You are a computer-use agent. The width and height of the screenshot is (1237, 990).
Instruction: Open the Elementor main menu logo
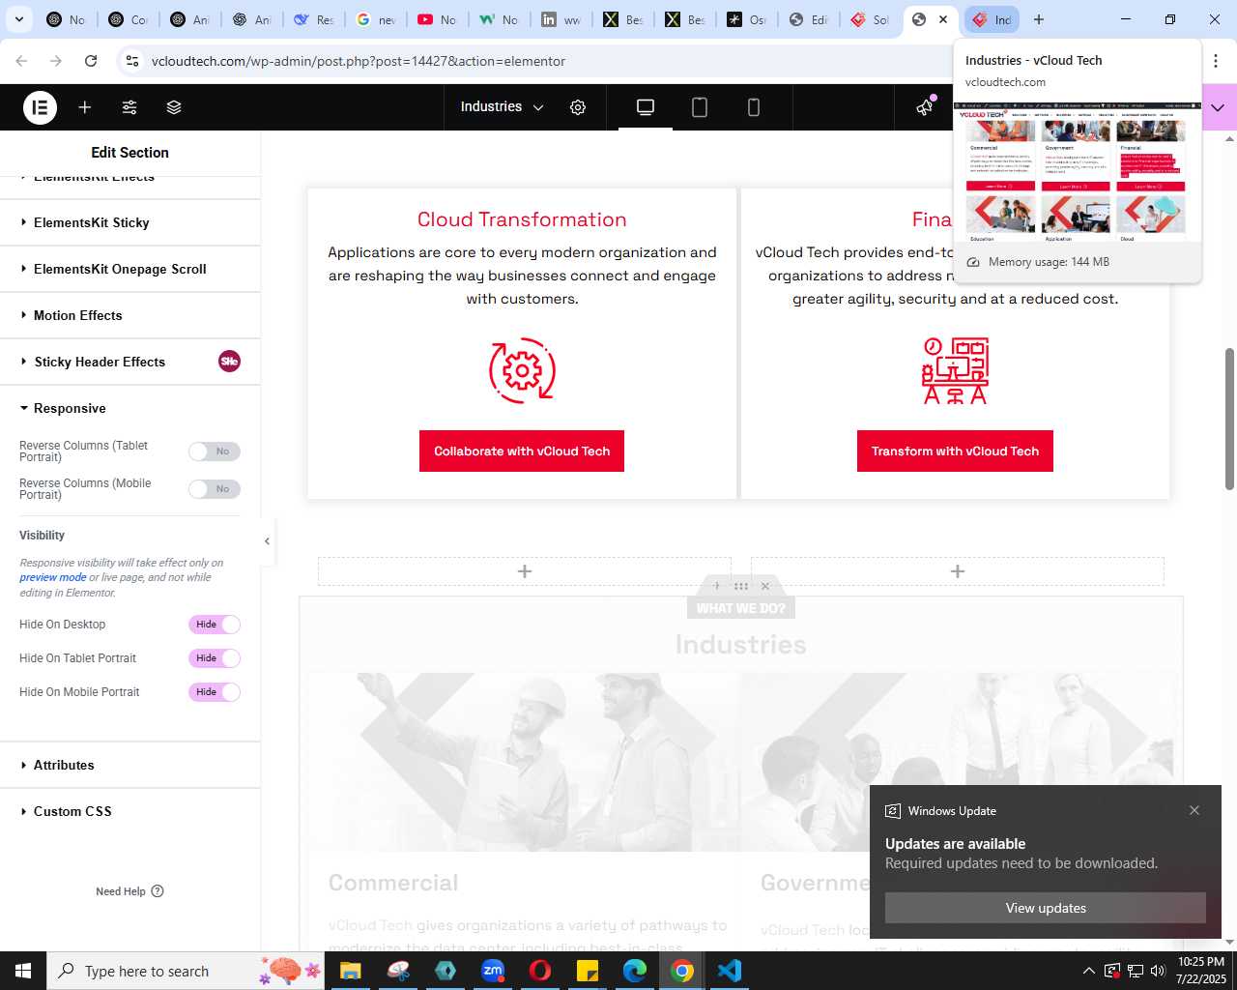click(40, 107)
